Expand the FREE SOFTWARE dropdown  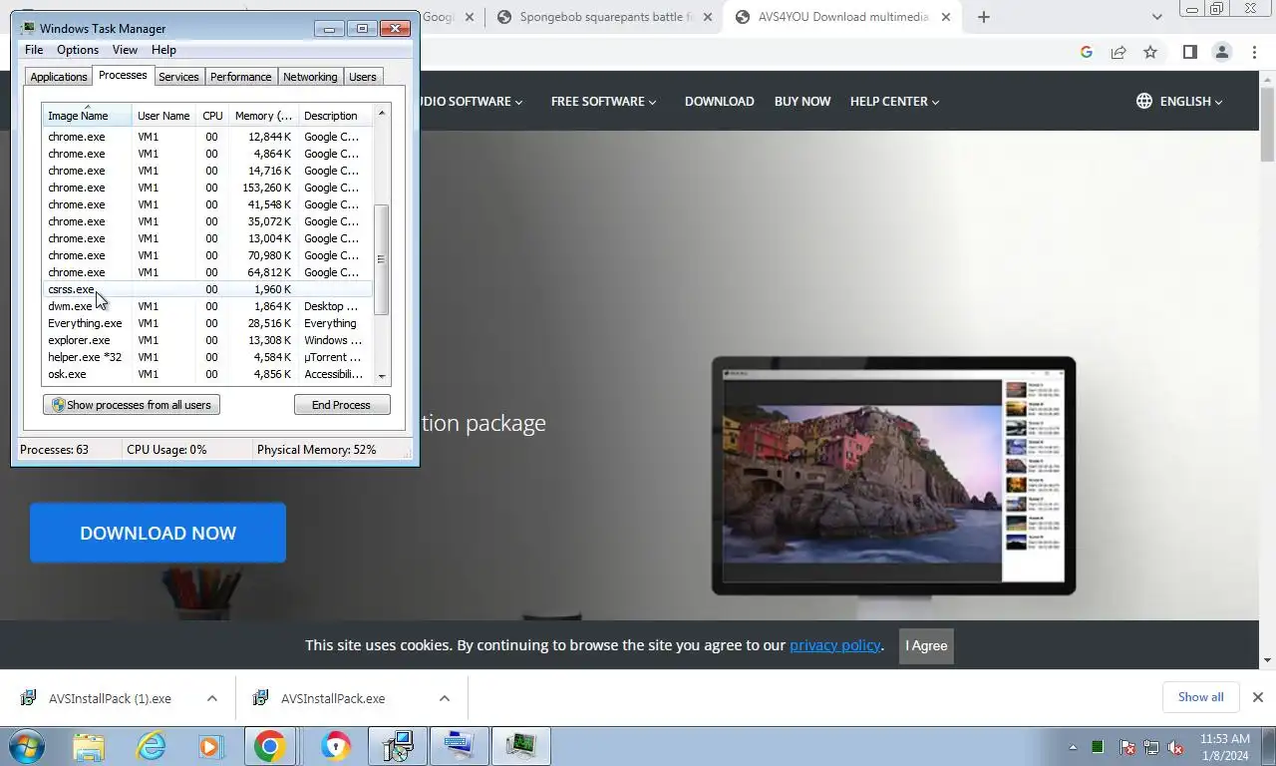tap(603, 101)
